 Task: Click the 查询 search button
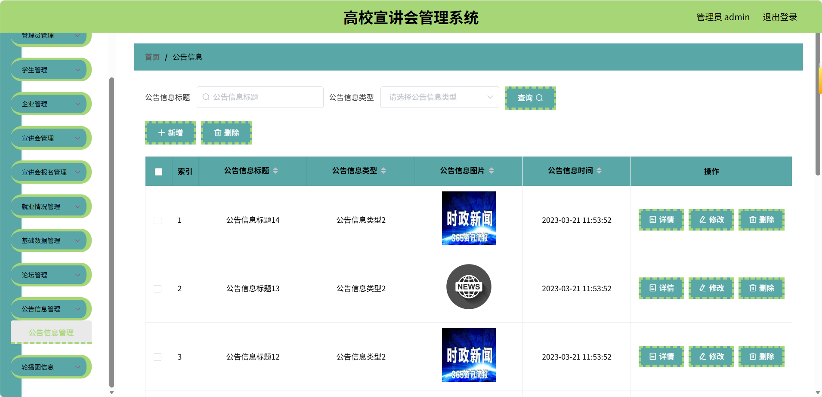pos(530,98)
